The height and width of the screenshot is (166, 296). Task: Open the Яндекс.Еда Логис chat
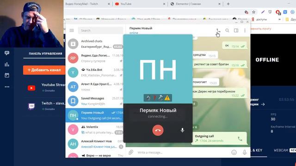[x=95, y=58]
